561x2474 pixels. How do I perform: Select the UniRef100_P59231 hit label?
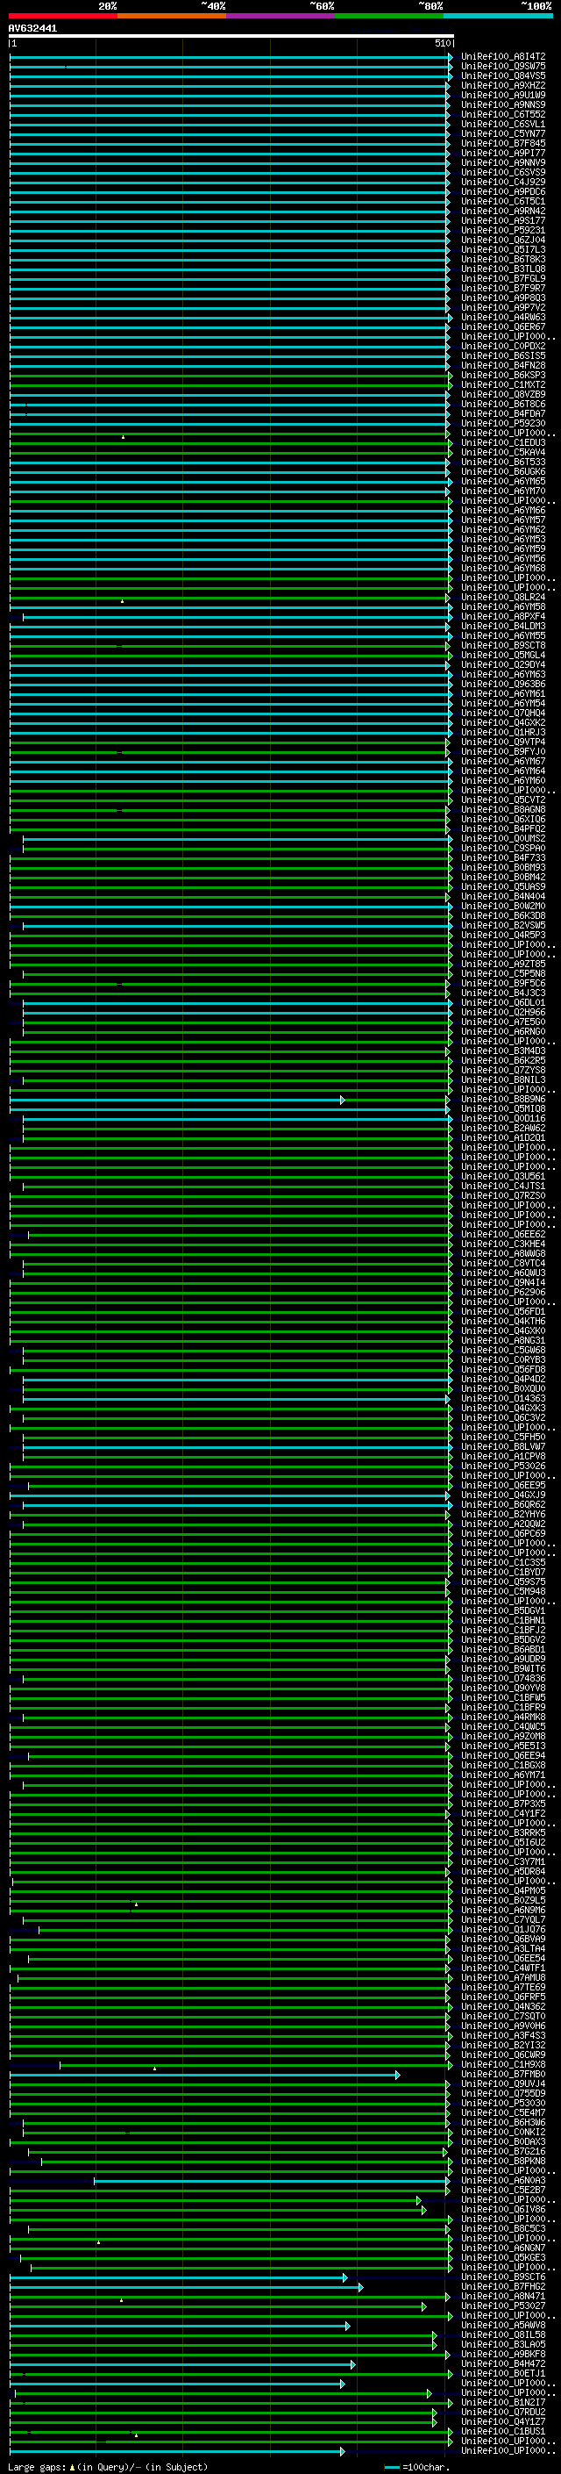(502, 231)
